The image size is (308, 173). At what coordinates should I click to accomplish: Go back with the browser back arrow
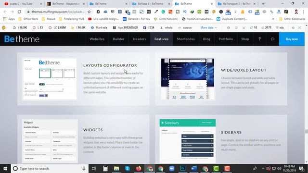pos(5,12)
